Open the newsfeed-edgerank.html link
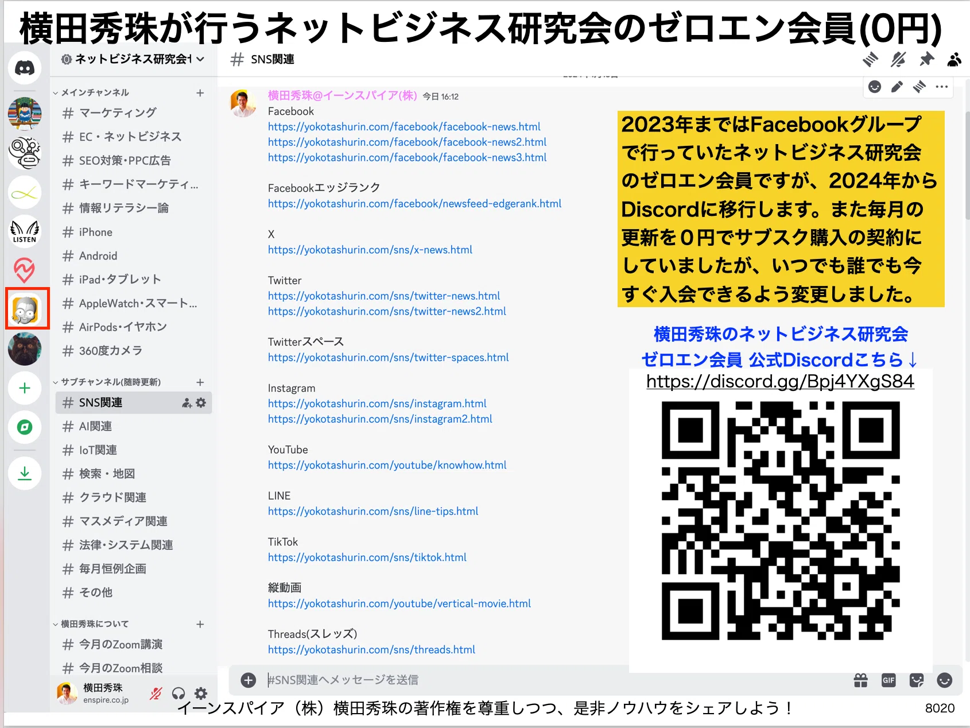The image size is (970, 728). 414,203
